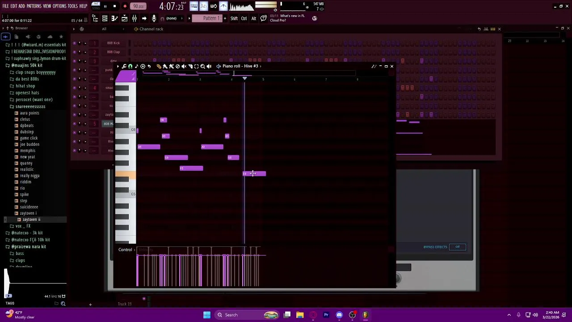
Task: Select the piano roll Draw pencil tool
Action: 159,66
